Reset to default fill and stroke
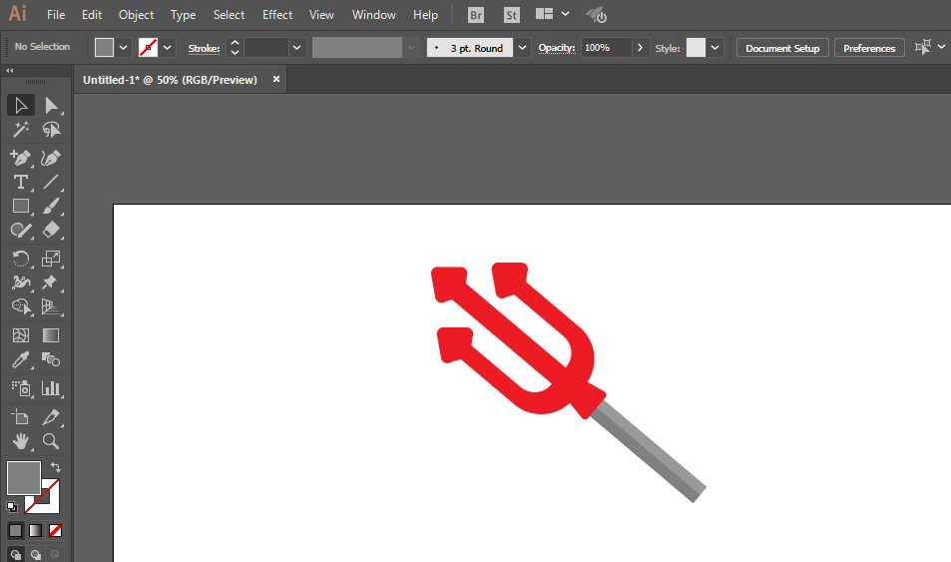The height and width of the screenshot is (562, 951). [x=12, y=506]
